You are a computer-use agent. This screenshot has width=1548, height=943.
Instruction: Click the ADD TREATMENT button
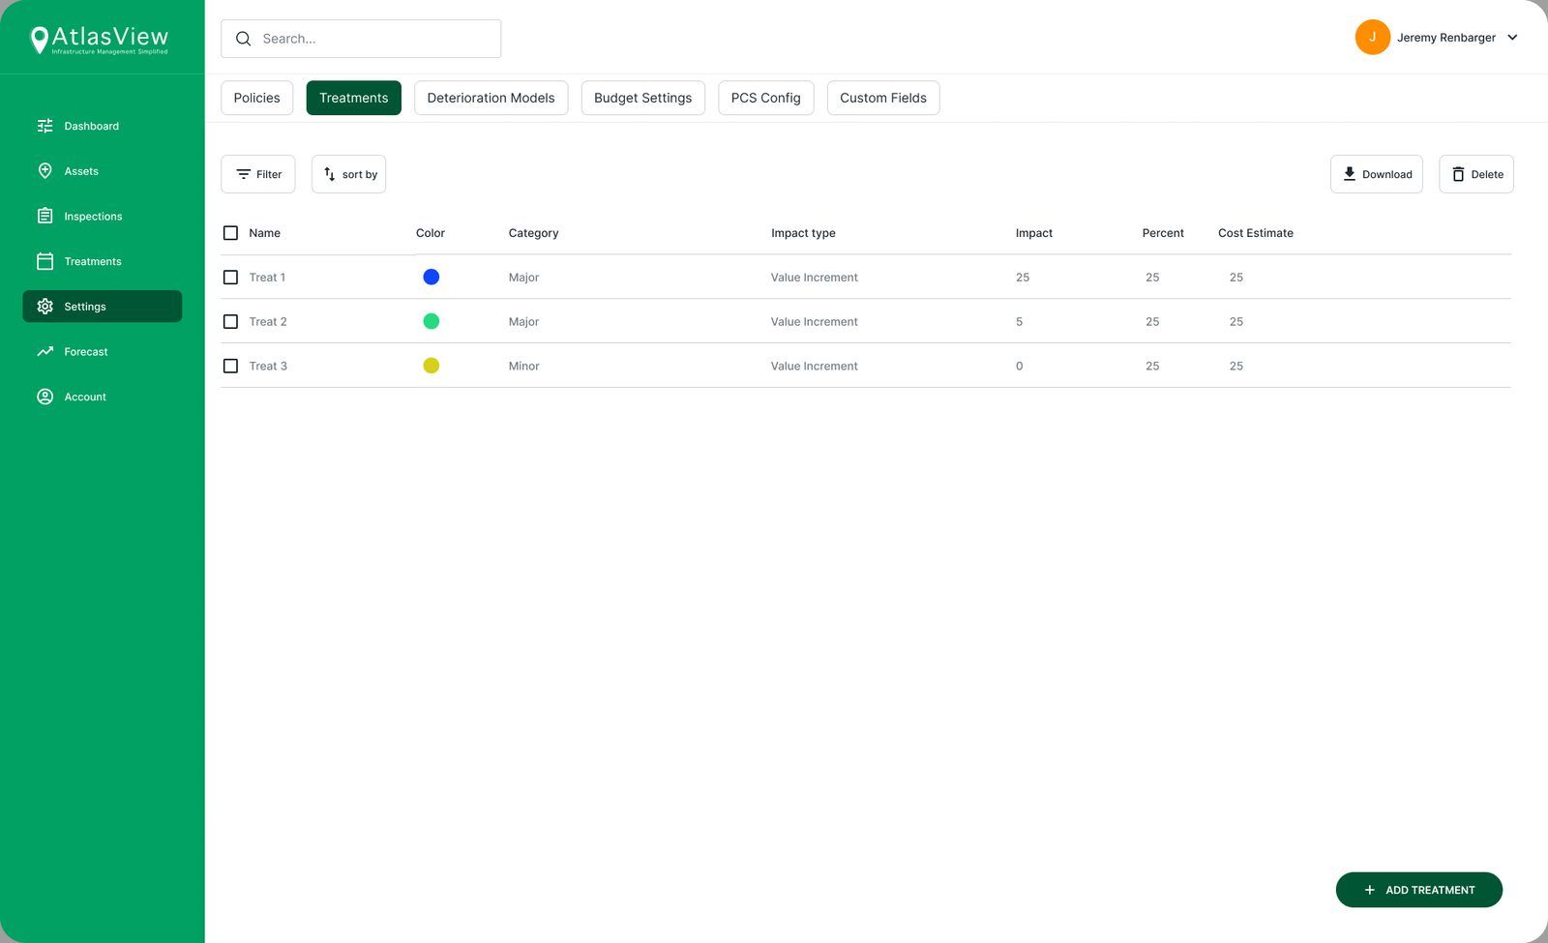point(1418,890)
